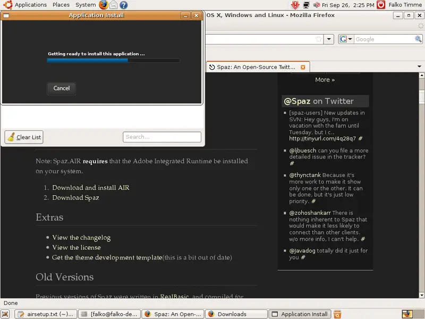Open the network monitor tray icon
The width and height of the screenshot is (425, 319).
tap(307, 5)
